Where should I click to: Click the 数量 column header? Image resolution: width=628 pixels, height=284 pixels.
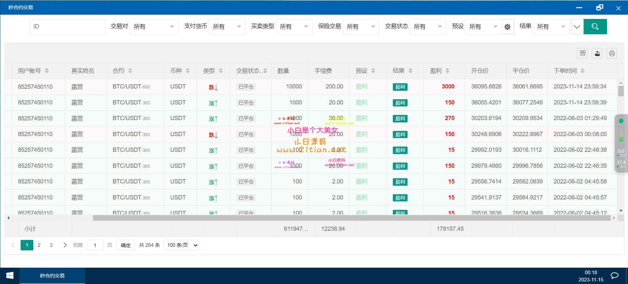click(x=283, y=71)
